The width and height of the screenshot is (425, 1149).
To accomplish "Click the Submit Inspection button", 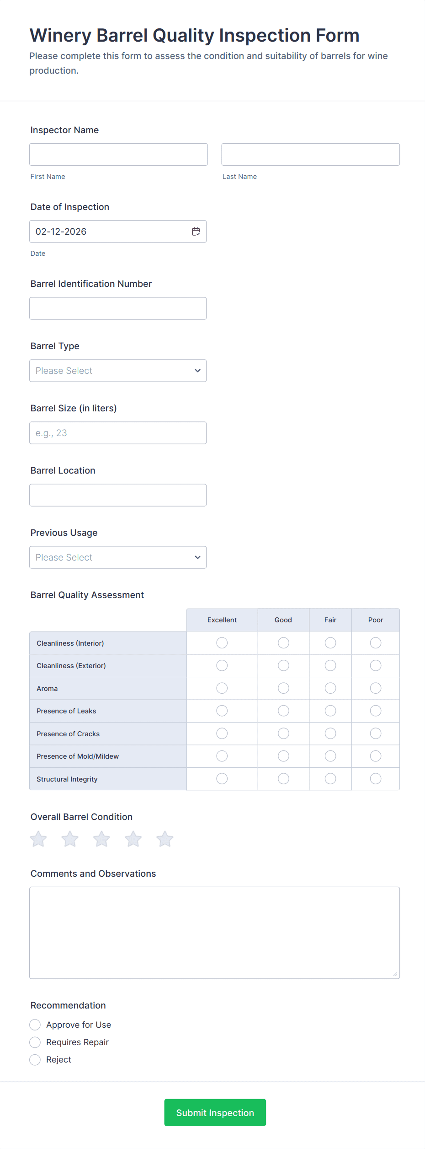I will point(215,1112).
